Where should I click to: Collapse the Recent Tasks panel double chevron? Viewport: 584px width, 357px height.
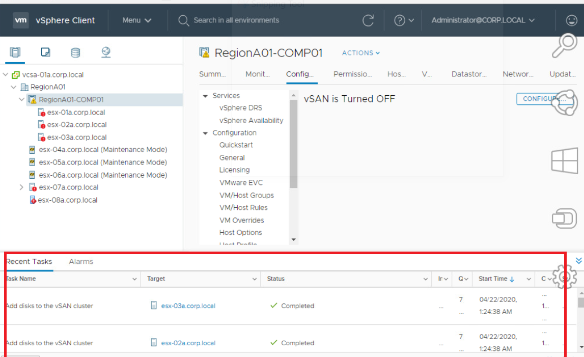click(x=579, y=260)
